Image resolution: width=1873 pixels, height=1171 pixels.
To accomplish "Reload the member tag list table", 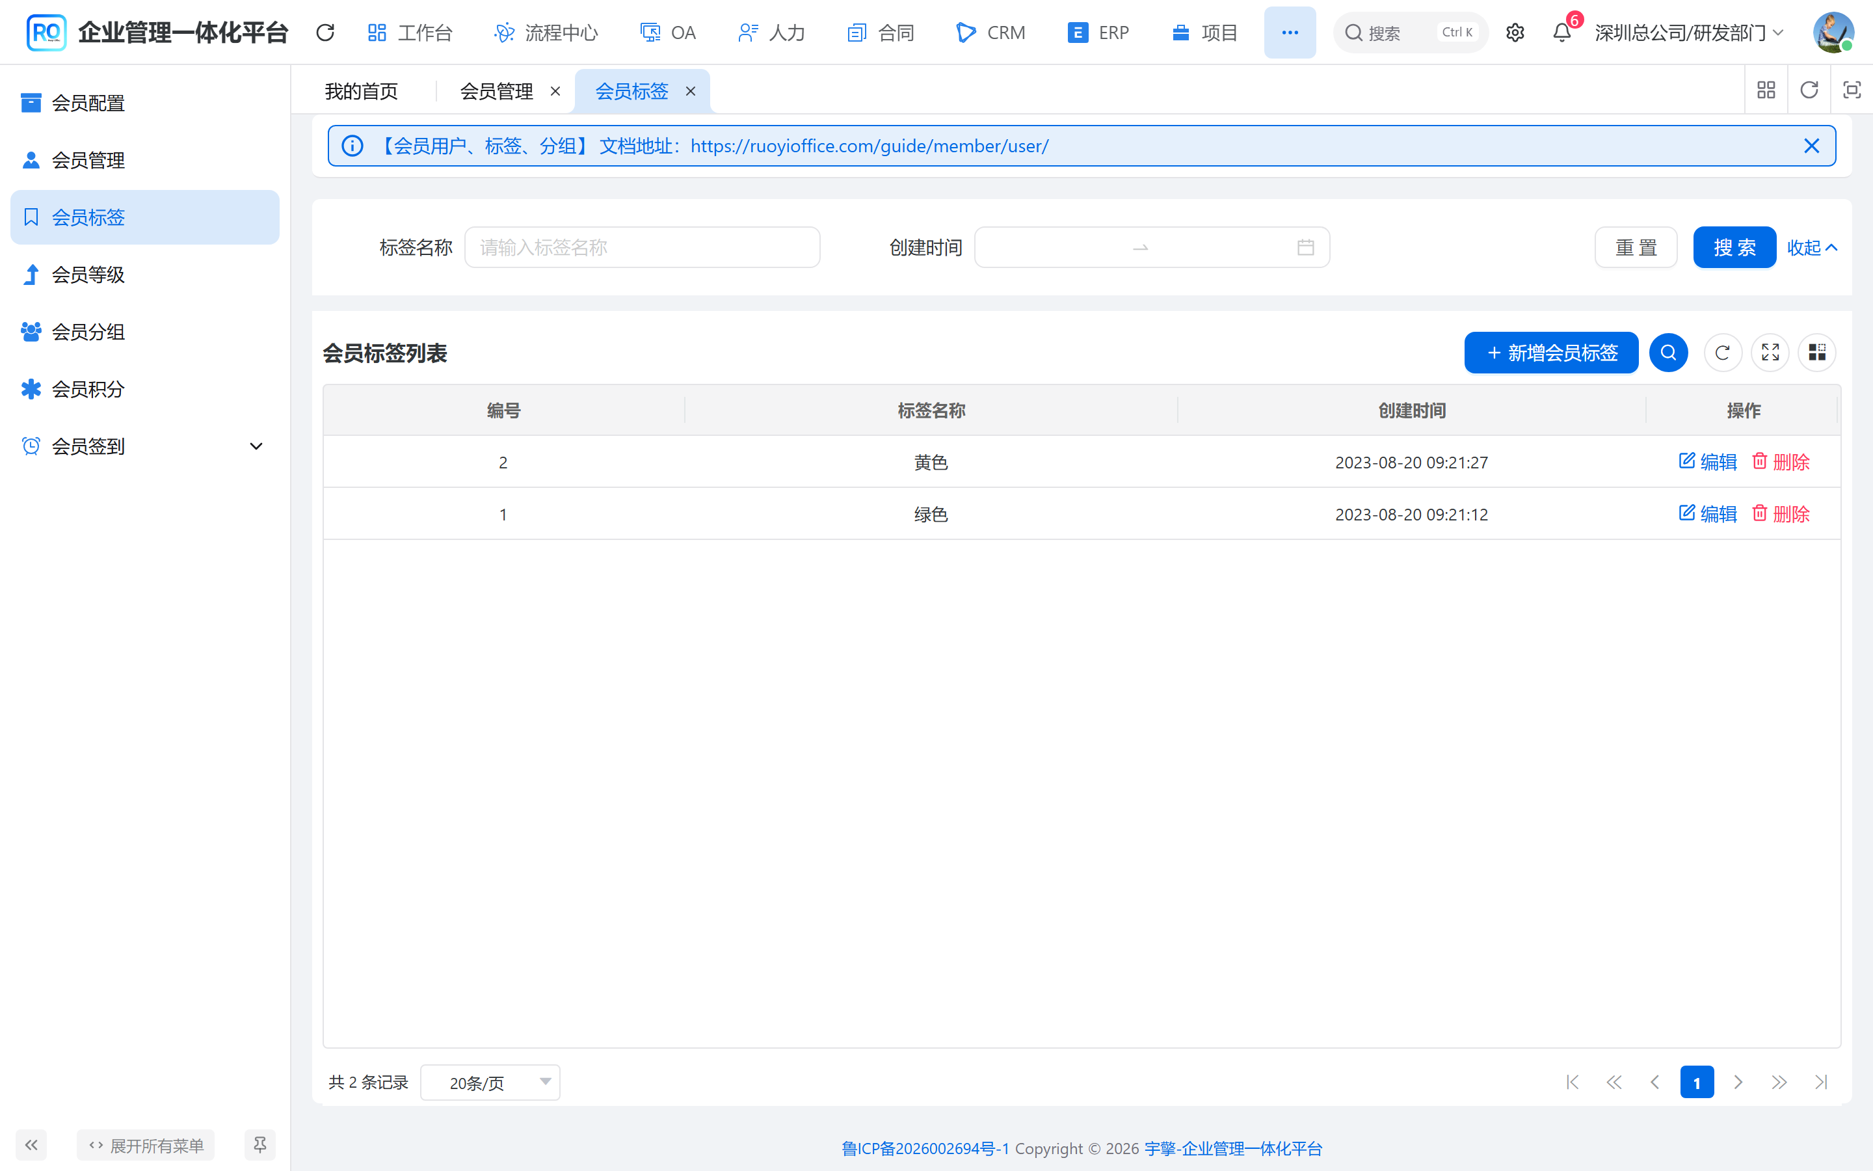I will click(x=1722, y=353).
